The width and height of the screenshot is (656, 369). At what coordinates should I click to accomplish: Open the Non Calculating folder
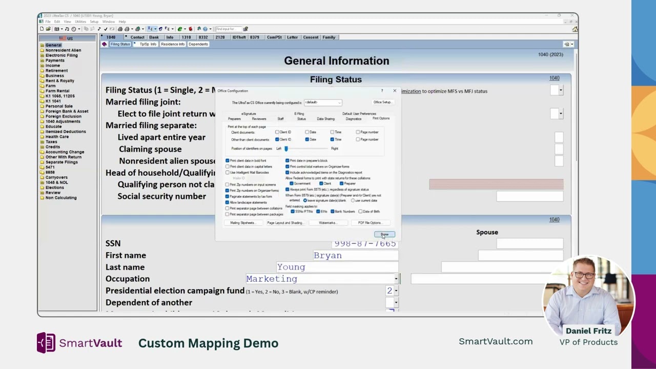pyautogui.click(x=61, y=198)
